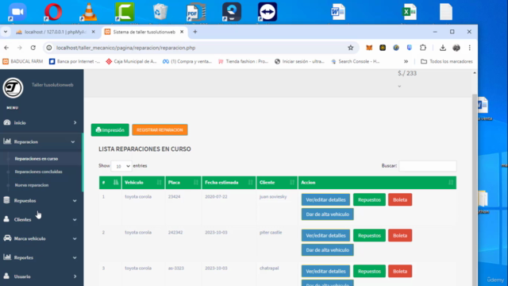Open the Boleta for chatrapal's repair
The width and height of the screenshot is (508, 286).
pos(400,271)
